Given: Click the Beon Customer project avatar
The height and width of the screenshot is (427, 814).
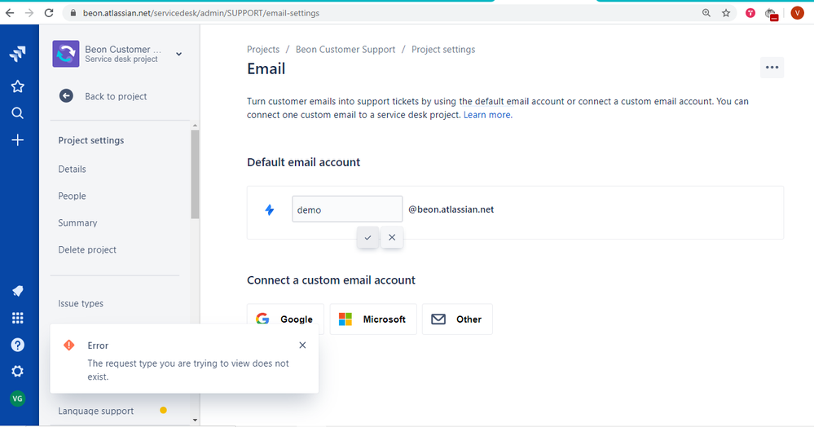Looking at the screenshot, I should click(66, 54).
